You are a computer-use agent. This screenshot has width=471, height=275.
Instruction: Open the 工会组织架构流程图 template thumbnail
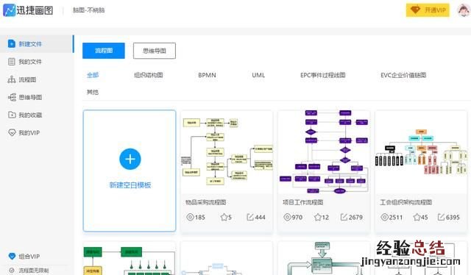tap(421, 152)
